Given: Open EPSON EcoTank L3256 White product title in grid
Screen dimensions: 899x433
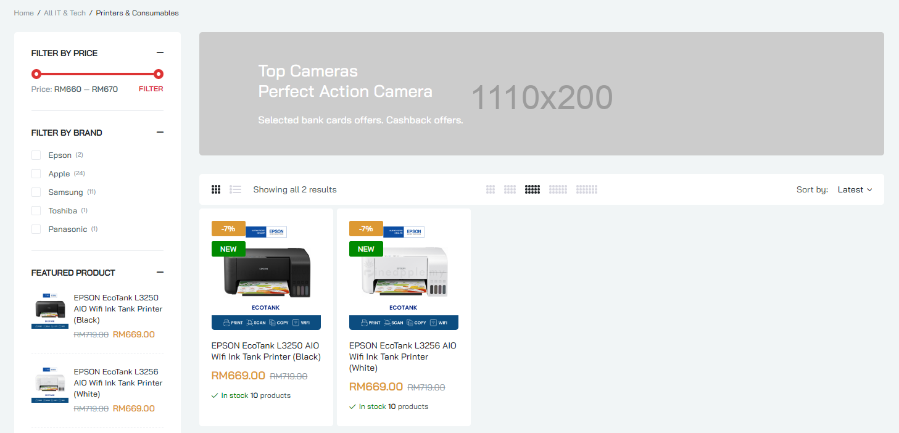Looking at the screenshot, I should (x=403, y=357).
